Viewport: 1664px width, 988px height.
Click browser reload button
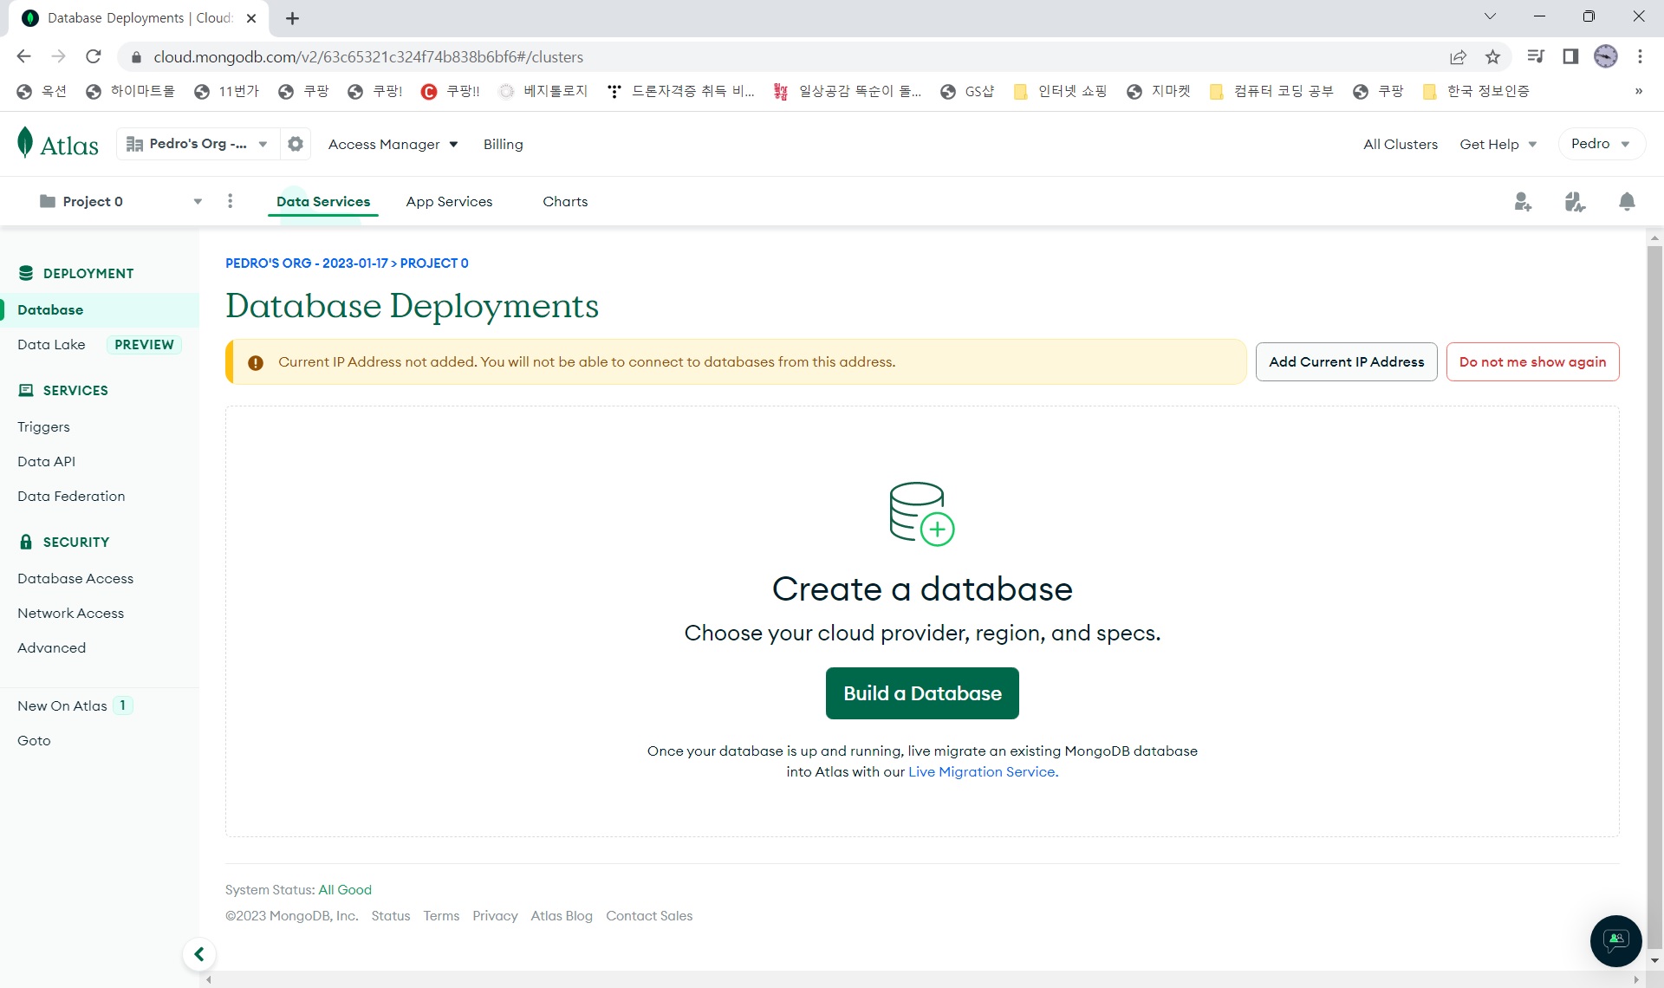click(94, 56)
